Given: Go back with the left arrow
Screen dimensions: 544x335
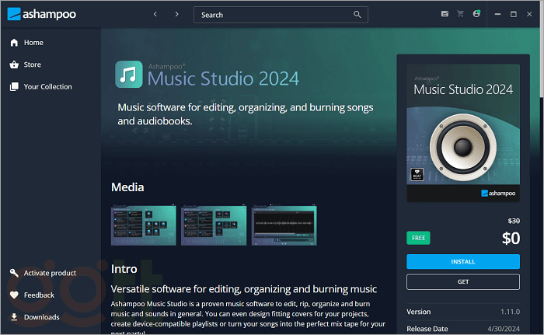Looking at the screenshot, I should (155, 14).
